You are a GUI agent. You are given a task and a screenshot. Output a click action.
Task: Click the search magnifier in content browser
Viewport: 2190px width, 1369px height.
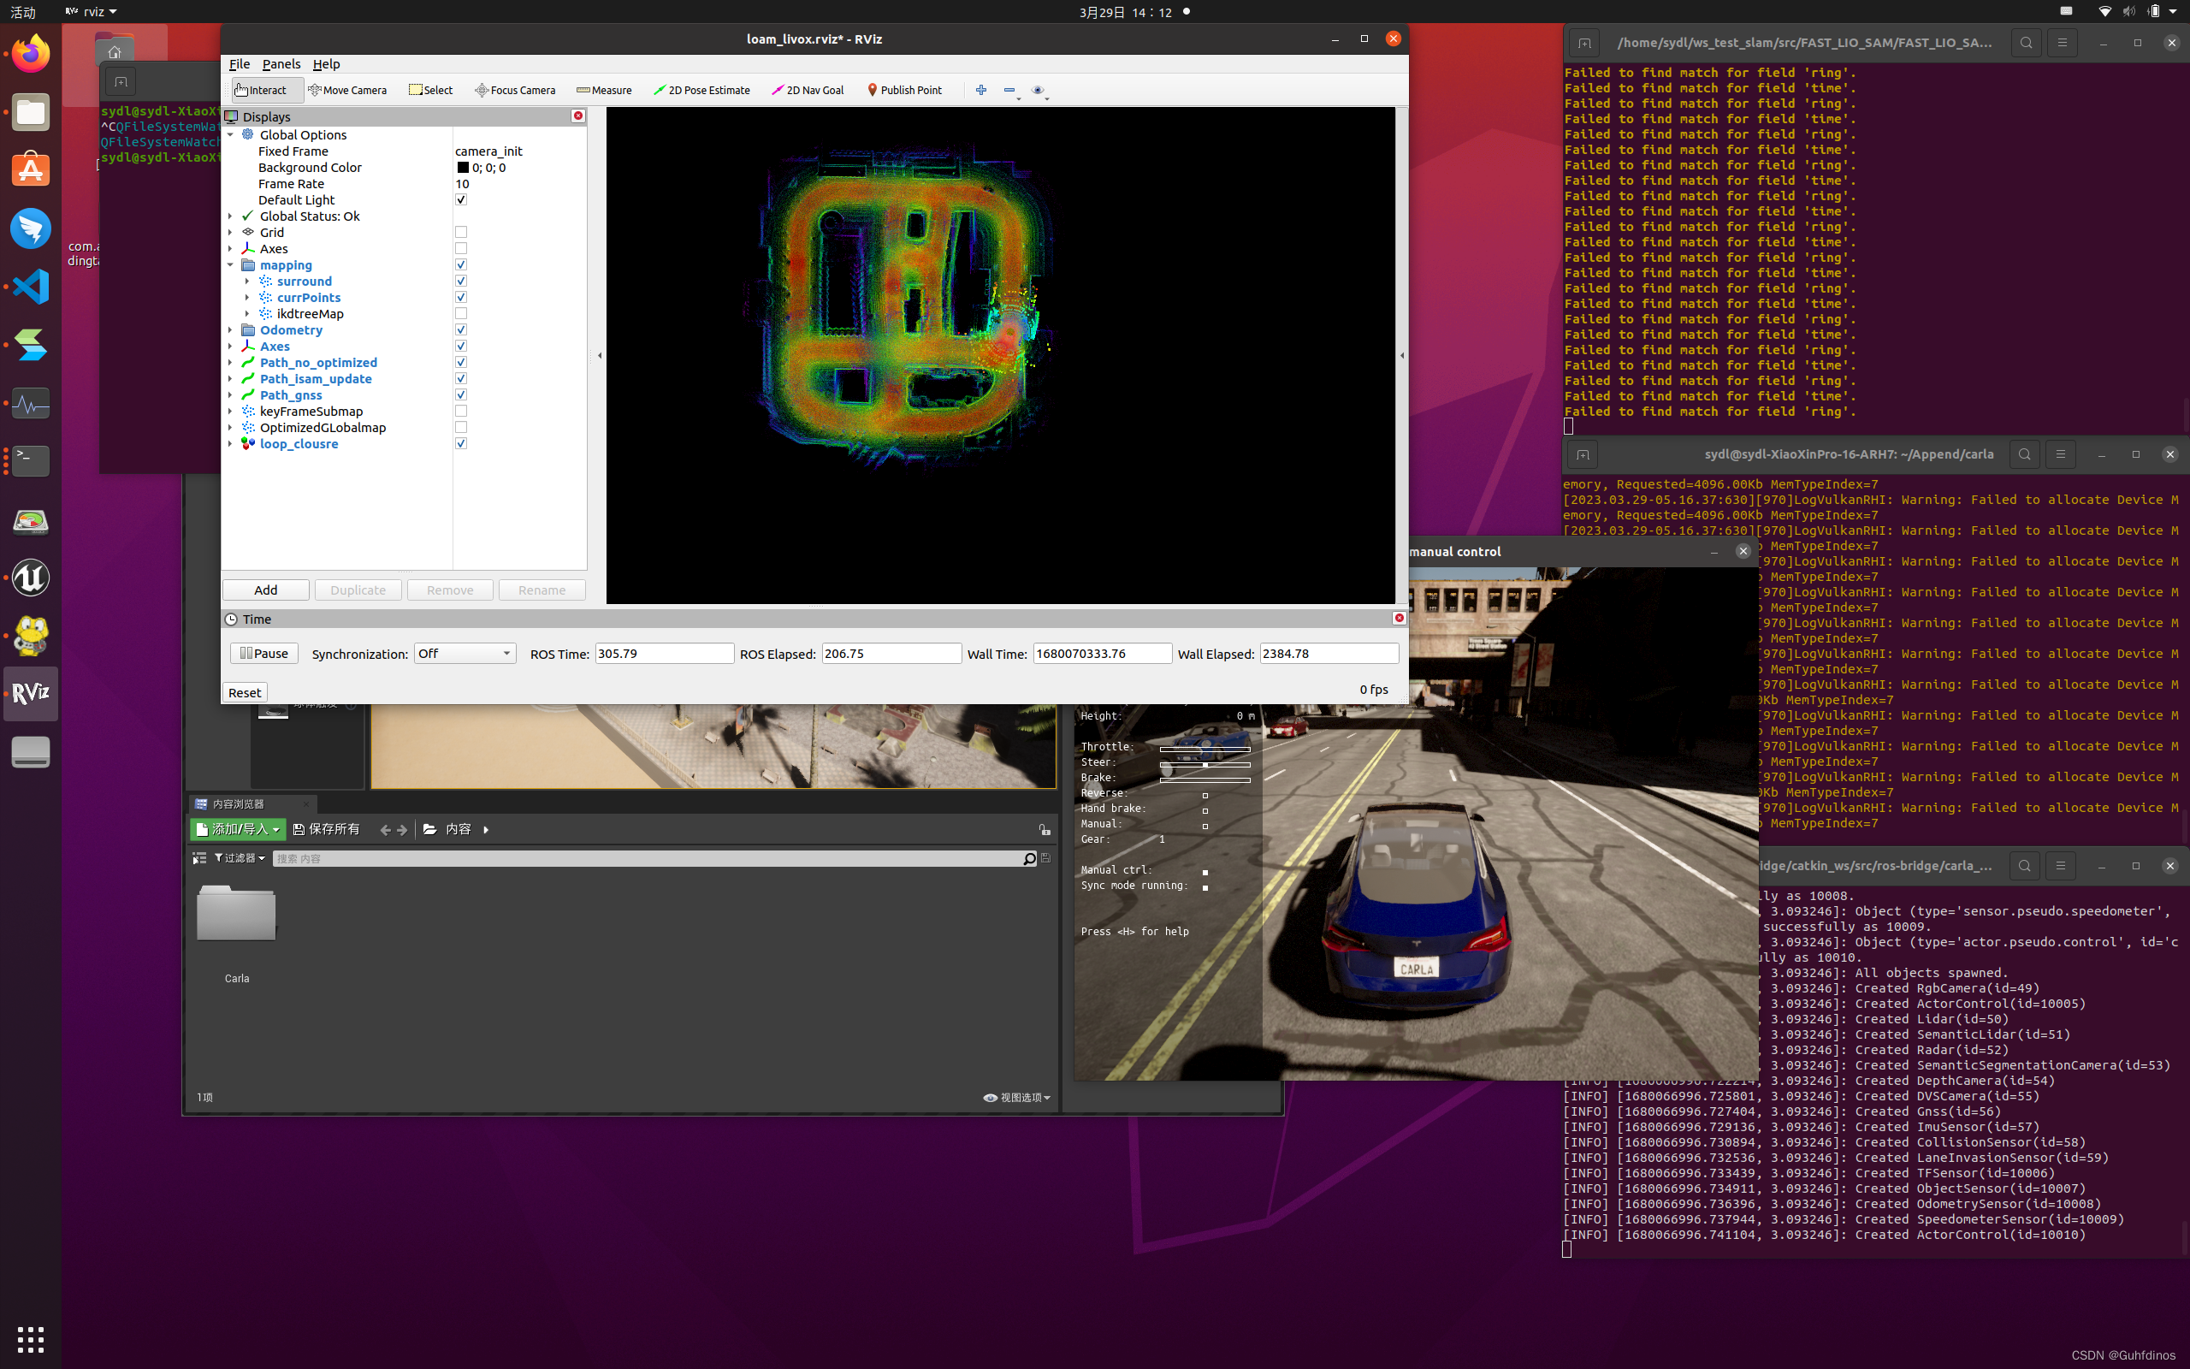[x=1029, y=858]
